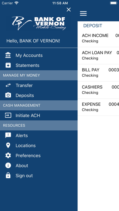
Task: Click the Hello, BANK OF VERNON! greeting
Action: point(33,41)
